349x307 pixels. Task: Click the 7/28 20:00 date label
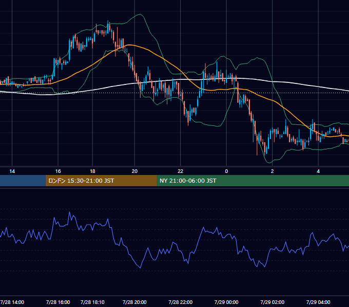click(134, 302)
